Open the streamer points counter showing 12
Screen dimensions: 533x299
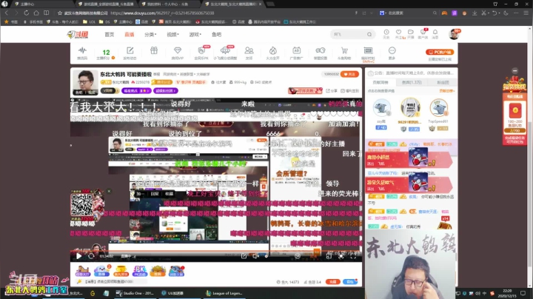coord(106,54)
